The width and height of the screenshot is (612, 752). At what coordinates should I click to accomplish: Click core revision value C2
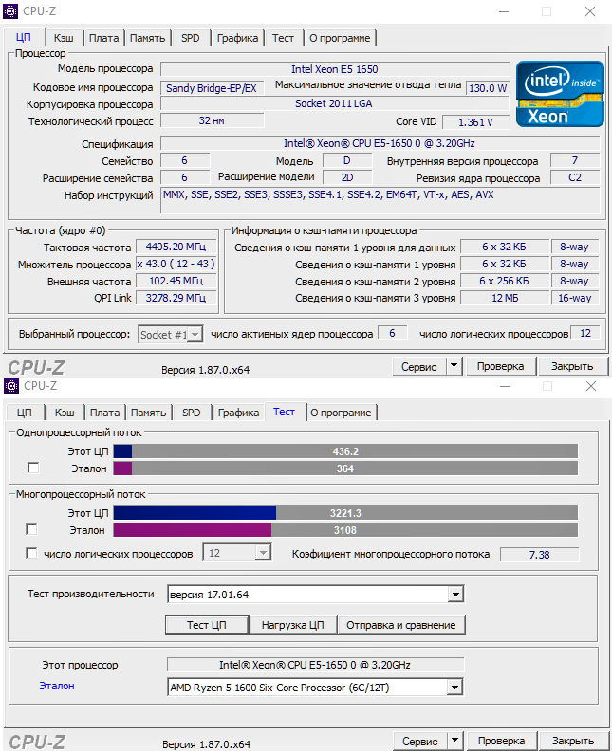[x=575, y=177]
